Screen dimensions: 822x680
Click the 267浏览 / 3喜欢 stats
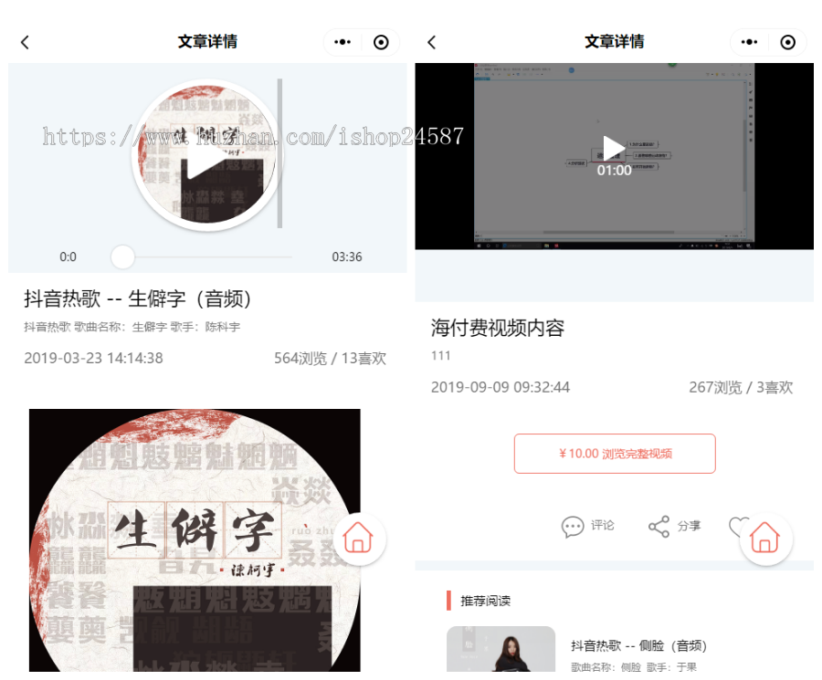click(x=741, y=387)
